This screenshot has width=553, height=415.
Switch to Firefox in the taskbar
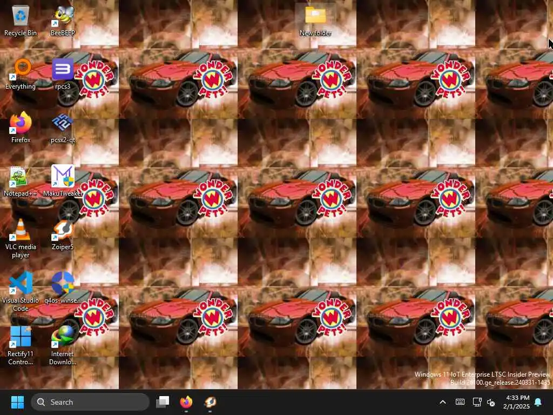186,402
